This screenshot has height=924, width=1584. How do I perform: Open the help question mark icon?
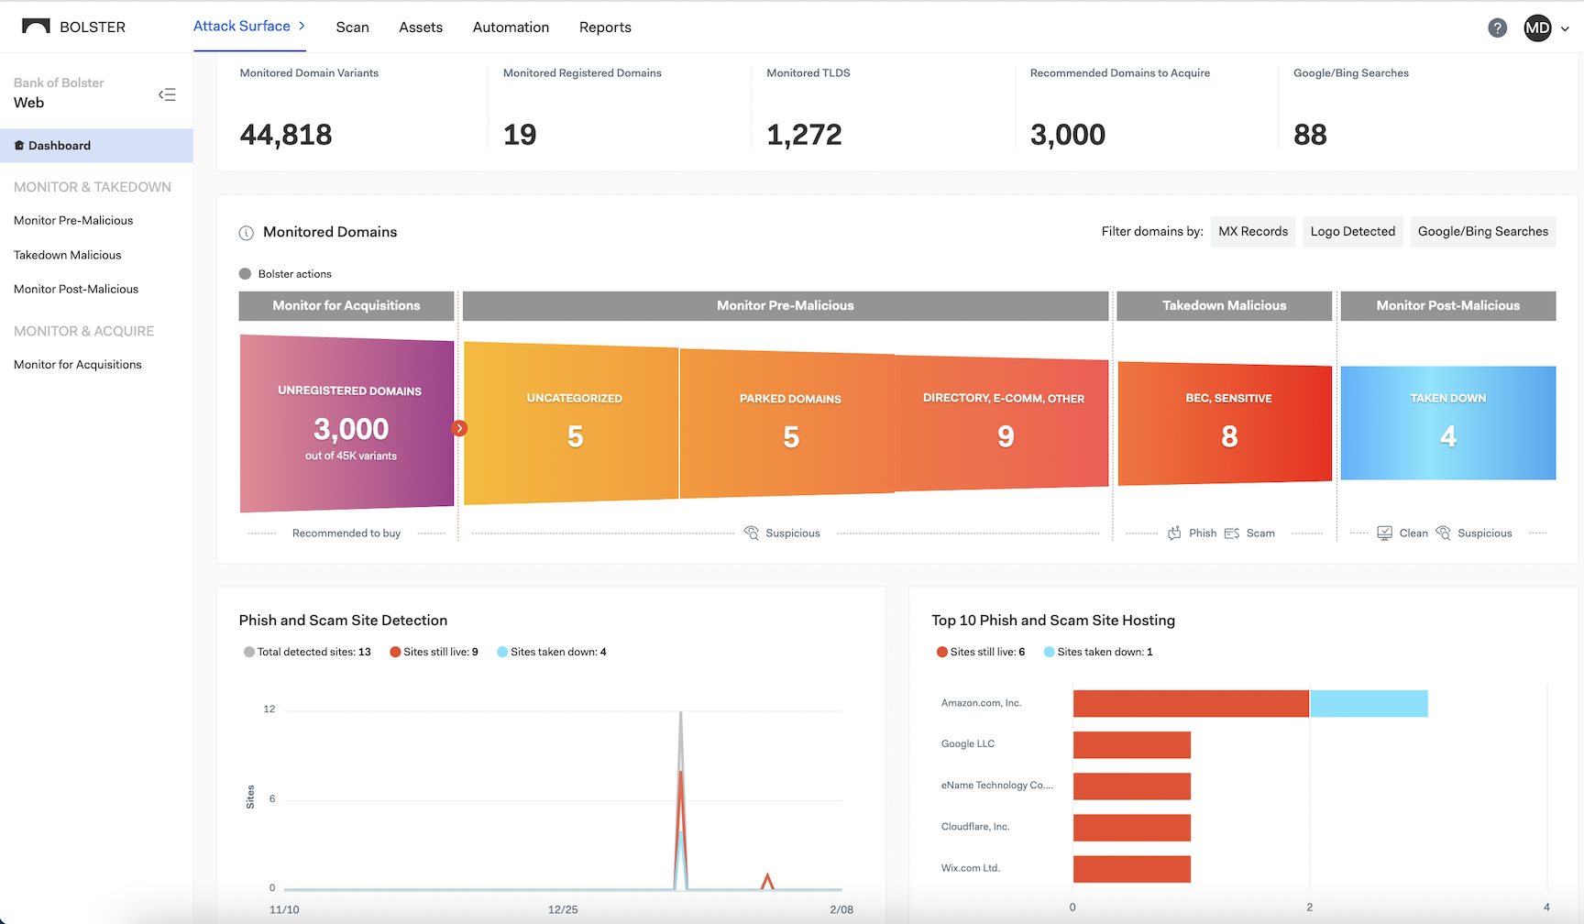1497,27
